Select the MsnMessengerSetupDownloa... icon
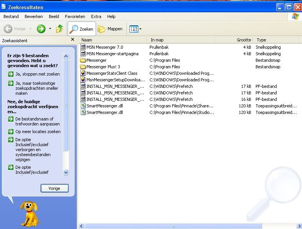The image size is (302, 229). pos(83,80)
